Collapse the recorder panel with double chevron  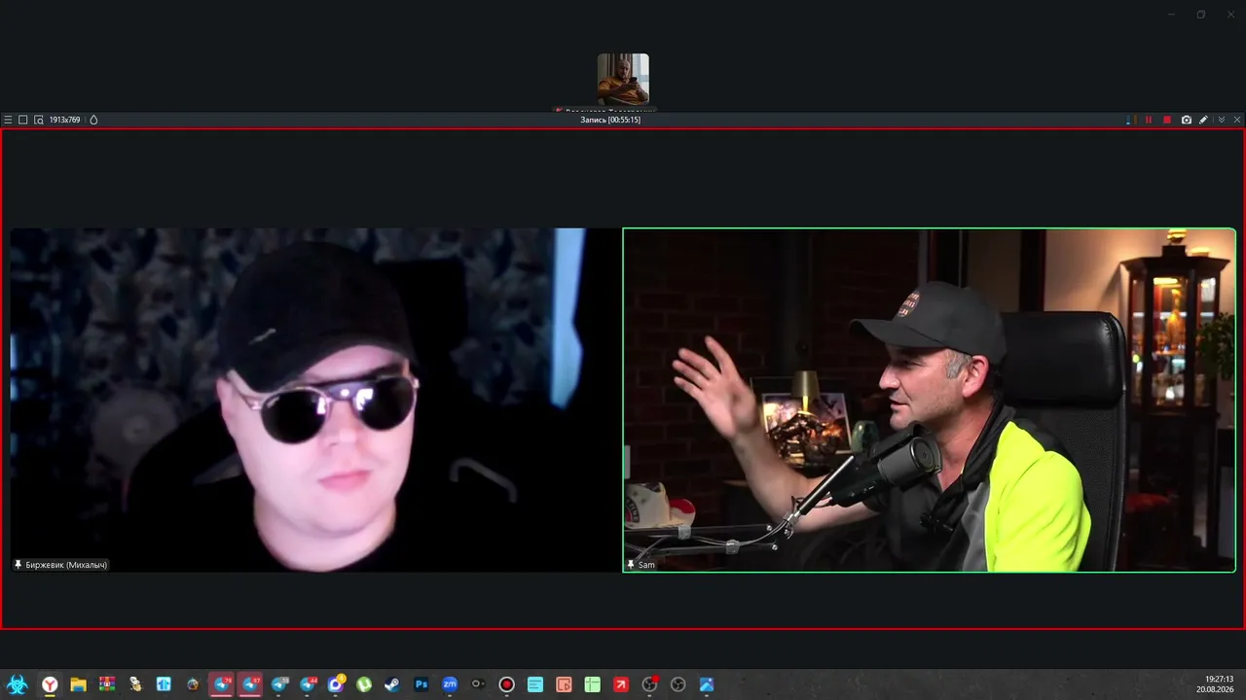click(x=1222, y=120)
